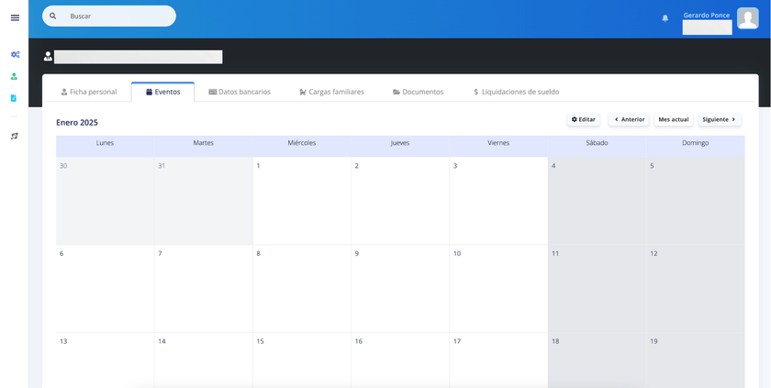Click the green person icon in sidebar
The height and width of the screenshot is (388, 771).
tap(15, 77)
